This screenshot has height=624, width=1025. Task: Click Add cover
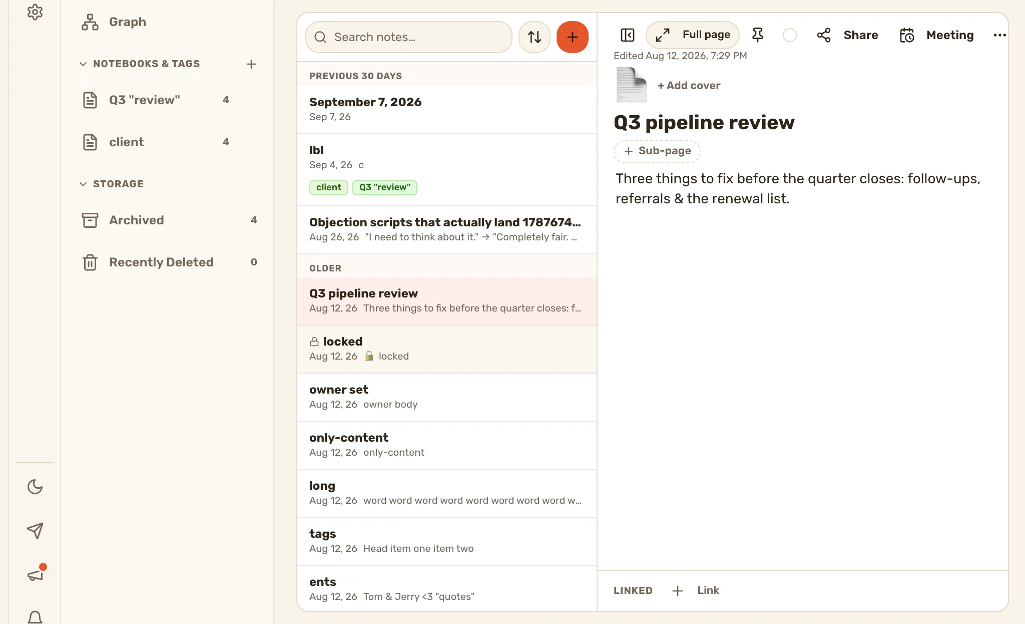[689, 86]
